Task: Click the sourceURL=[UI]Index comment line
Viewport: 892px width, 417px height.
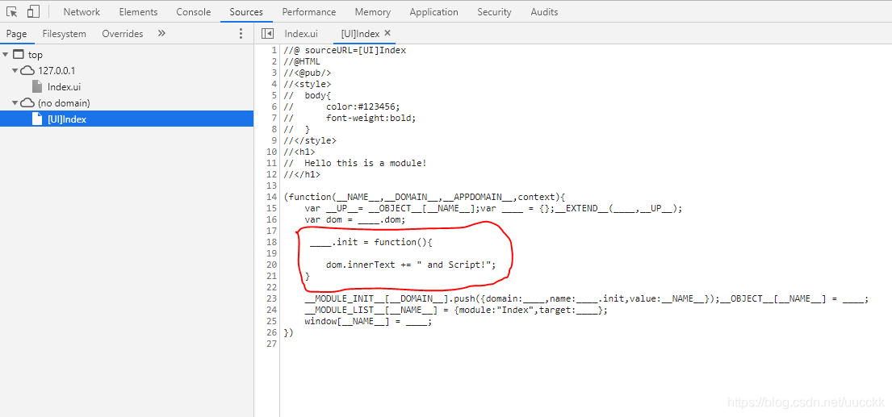Action: tap(345, 50)
